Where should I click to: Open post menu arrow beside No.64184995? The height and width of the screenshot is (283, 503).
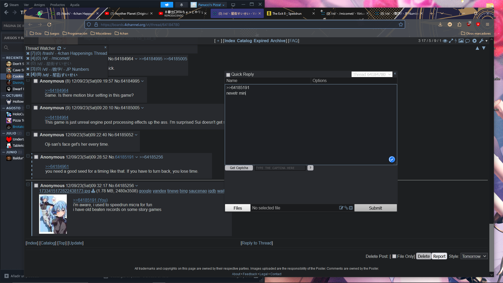tap(143, 81)
